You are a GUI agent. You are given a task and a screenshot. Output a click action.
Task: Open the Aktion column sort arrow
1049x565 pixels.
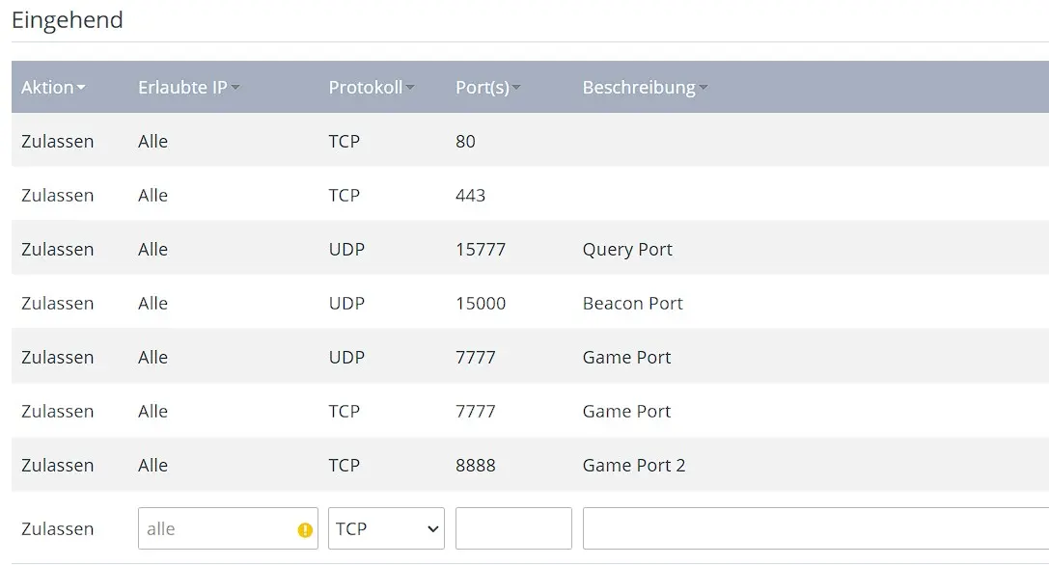(x=82, y=87)
